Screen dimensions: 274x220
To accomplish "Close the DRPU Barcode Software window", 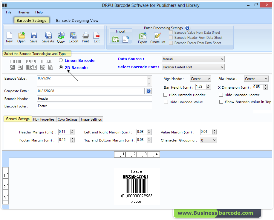I will pyautogui.click(x=267, y=5).
